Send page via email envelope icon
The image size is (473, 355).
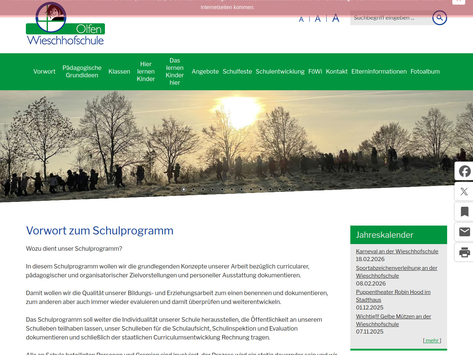[x=464, y=232]
